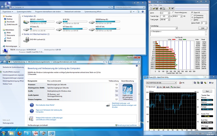Click second copy icon in HD Tune toolbar
217x136 pixels.
pos(198,83)
